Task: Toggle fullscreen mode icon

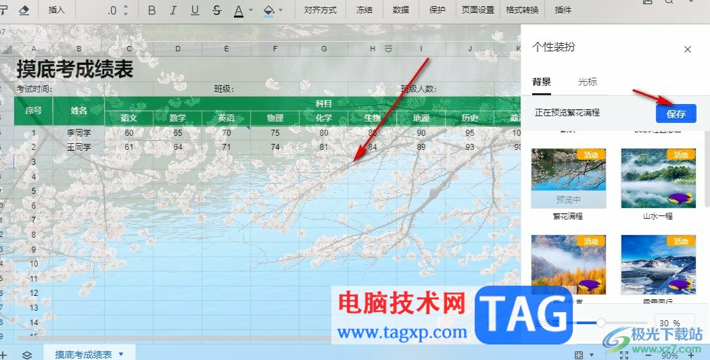Action: tap(624, 355)
